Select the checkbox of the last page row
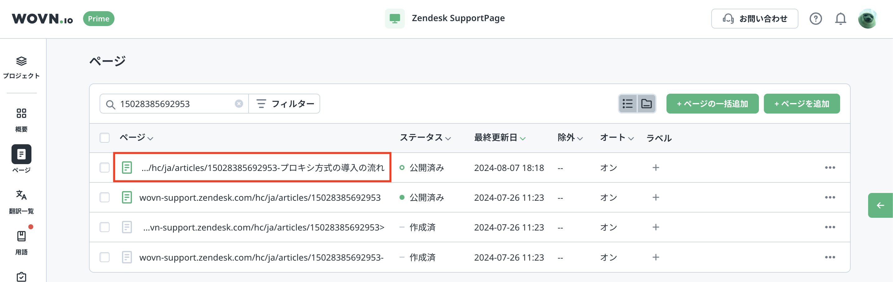 click(x=104, y=257)
